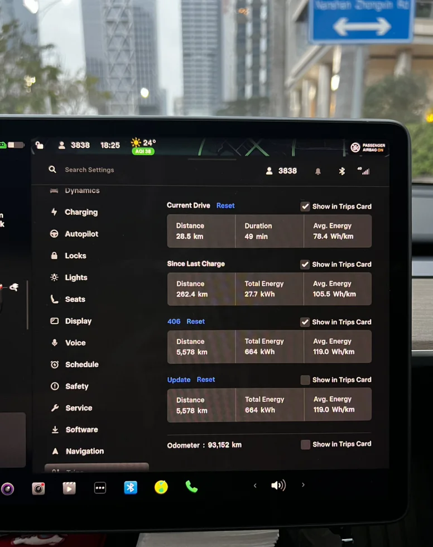The width and height of the screenshot is (433, 547).
Task: Tap the lock icon in status bar
Action: coord(40,145)
